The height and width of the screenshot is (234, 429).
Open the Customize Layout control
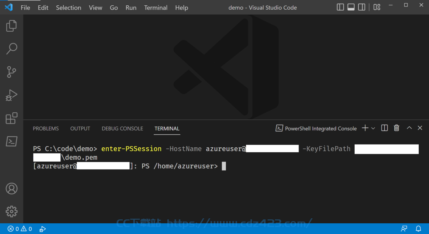point(377,7)
